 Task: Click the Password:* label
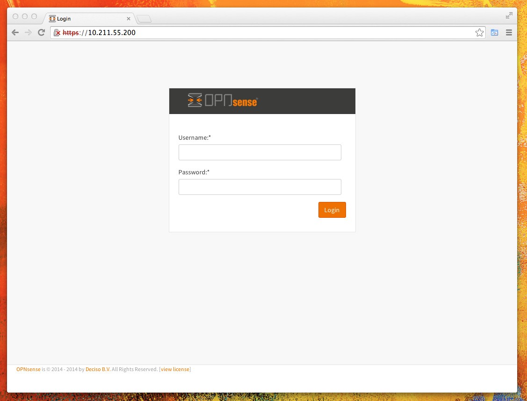coord(194,172)
